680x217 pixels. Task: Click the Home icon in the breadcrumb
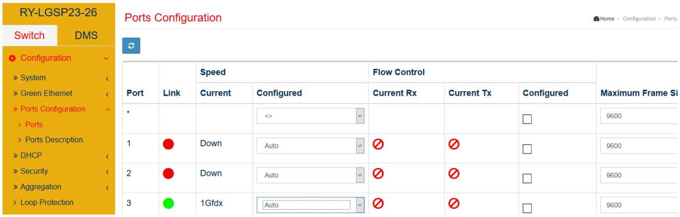tap(596, 19)
